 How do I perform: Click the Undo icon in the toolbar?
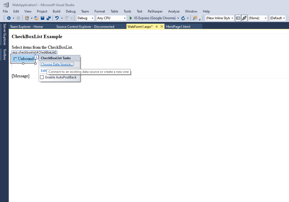pos(57,18)
